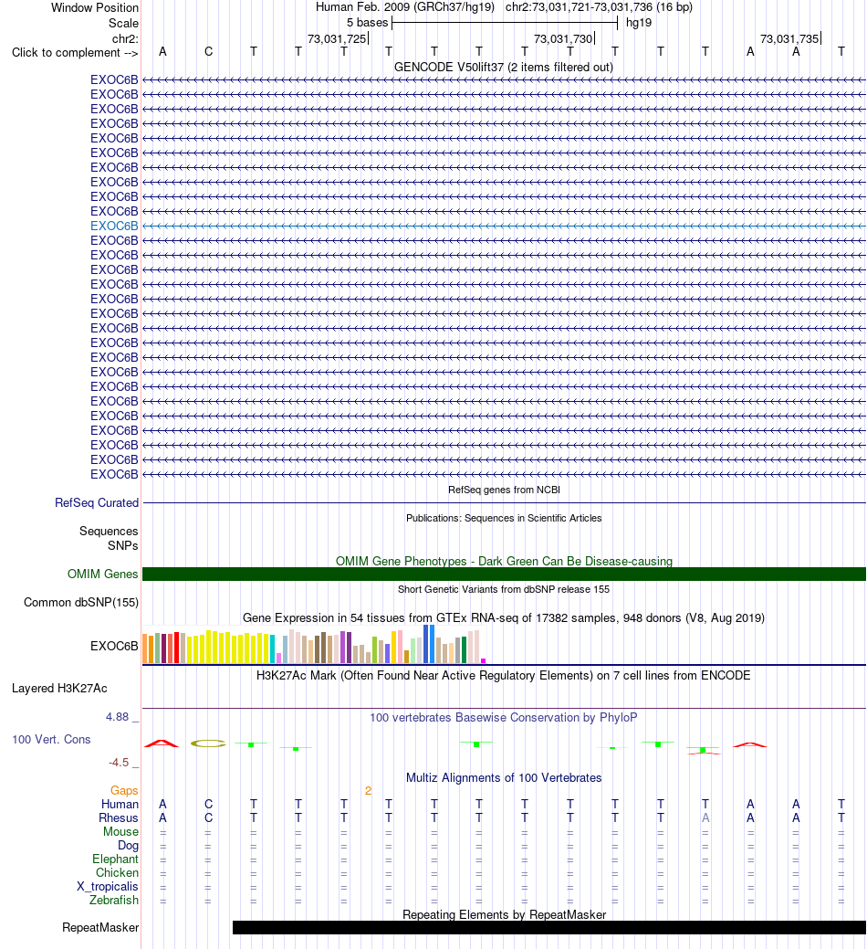Click "Click to complement -->" to flip bases

tap(75, 53)
